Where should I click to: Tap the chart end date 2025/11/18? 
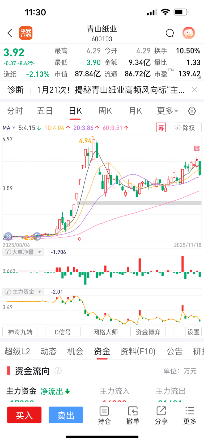(188, 245)
